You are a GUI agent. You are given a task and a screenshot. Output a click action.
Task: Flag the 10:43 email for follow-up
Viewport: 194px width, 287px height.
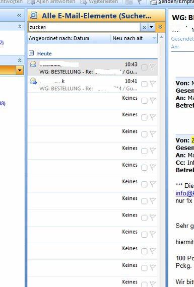152,67
